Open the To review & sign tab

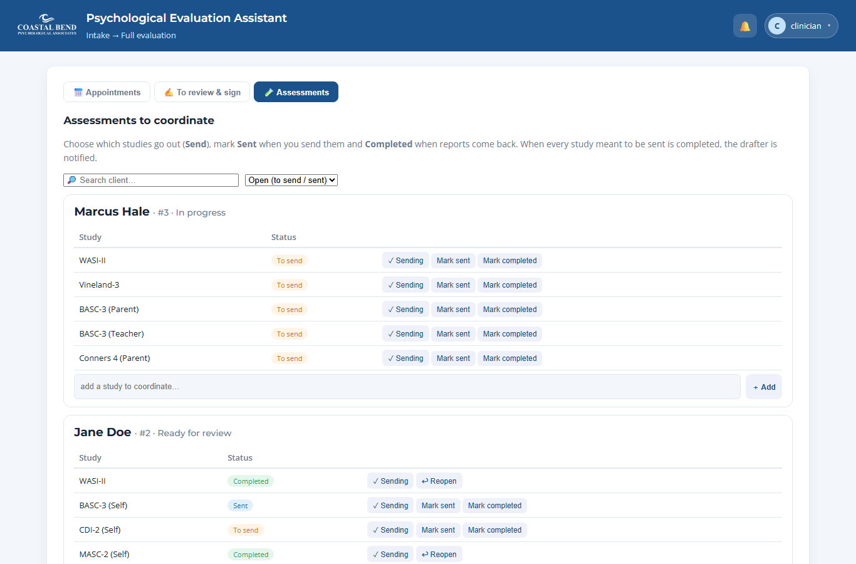[202, 91]
